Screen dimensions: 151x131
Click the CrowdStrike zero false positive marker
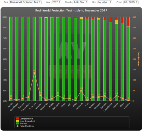111,101
